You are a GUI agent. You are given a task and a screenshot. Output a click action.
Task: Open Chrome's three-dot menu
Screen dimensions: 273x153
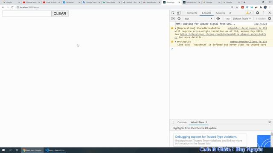tap(270, 7)
